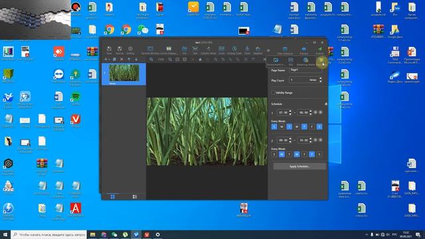Toggle Friday in the schedule 1 weekday row
Image resolution: width=425 pixels, height=239 pixels.
(x=311, y=127)
